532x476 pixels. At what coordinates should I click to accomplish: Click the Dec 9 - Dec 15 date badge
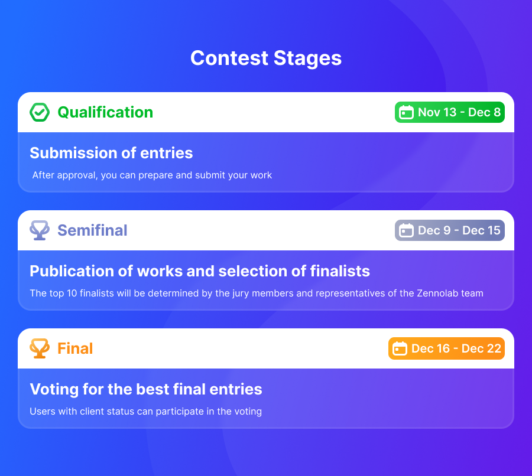(x=450, y=230)
